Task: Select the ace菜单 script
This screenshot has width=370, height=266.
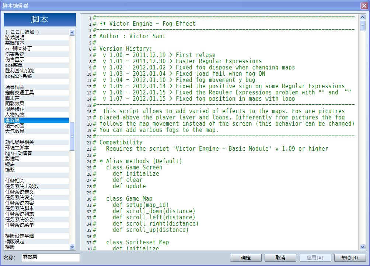Action: [37, 65]
